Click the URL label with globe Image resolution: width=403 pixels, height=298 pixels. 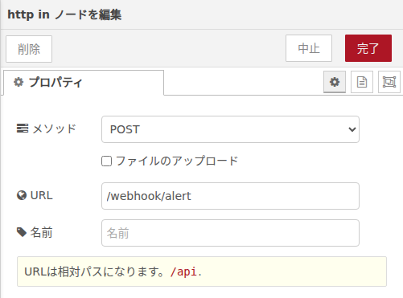(35, 195)
